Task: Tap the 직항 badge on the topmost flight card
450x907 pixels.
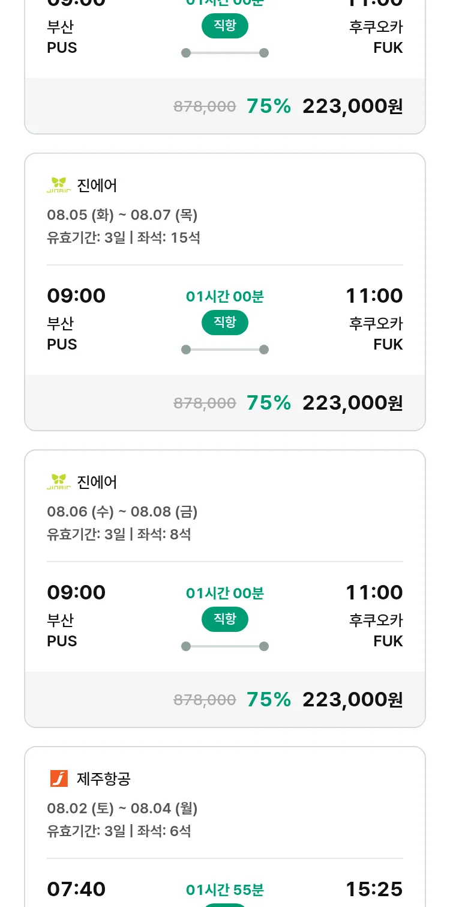Action: pos(225,26)
